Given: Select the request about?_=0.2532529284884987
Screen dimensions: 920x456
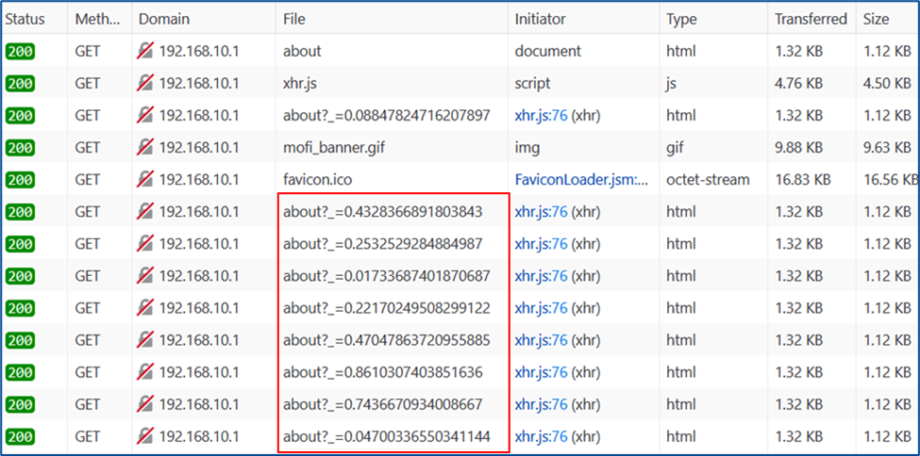Looking at the screenshot, I should point(460,244).
